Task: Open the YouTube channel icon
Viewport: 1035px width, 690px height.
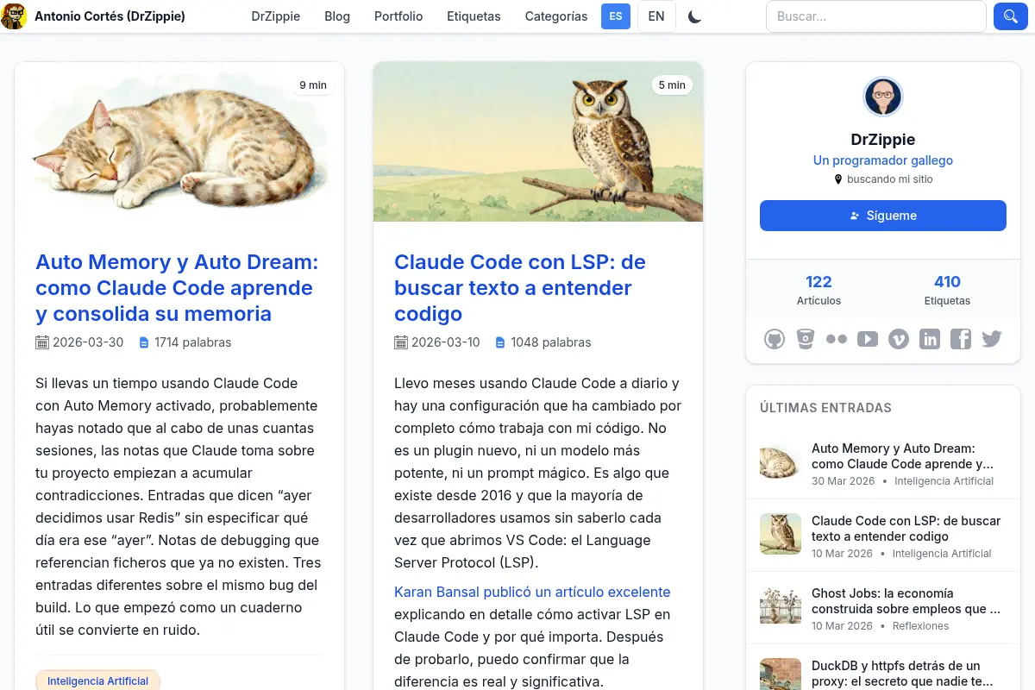Action: pos(868,339)
